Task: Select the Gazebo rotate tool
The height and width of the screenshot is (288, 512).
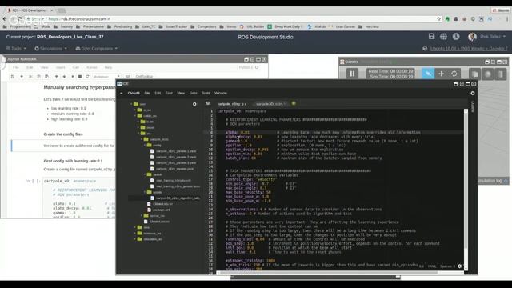Action: pyautogui.click(x=454, y=74)
